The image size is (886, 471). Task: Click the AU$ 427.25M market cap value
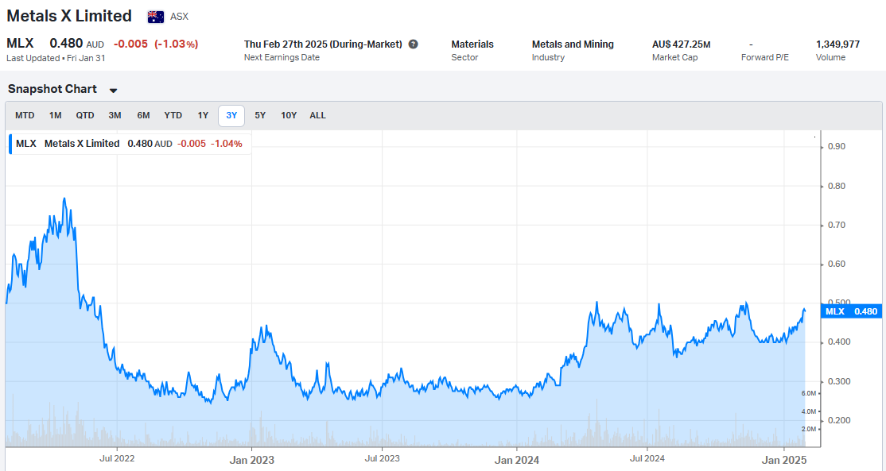click(682, 44)
